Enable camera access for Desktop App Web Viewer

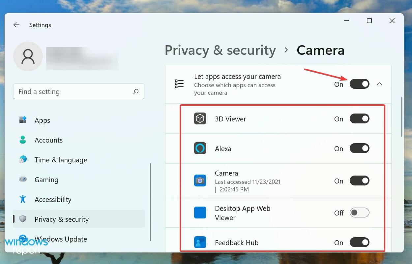click(x=359, y=213)
